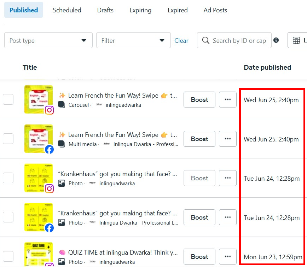
Task: Click Facebook badge on Learn French multi media thumbnail
Action: click(x=50, y=149)
